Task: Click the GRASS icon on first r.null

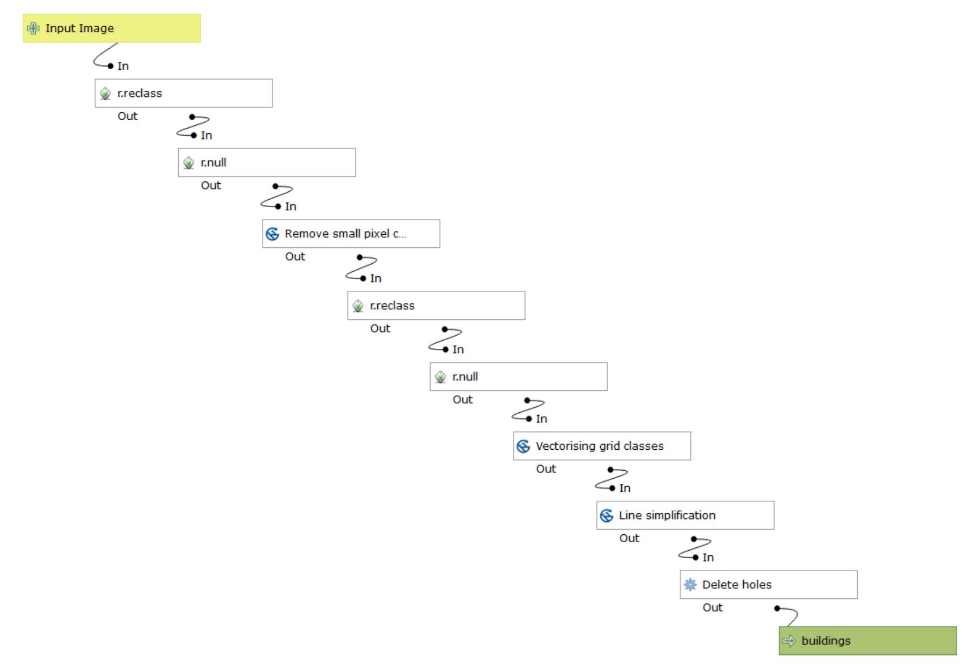Action: pos(189,163)
